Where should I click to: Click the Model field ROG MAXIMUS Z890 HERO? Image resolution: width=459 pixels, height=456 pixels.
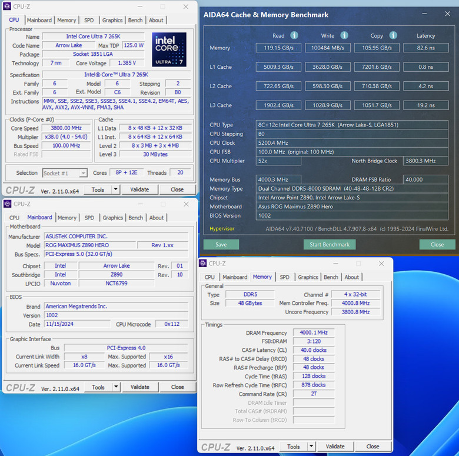pos(90,245)
